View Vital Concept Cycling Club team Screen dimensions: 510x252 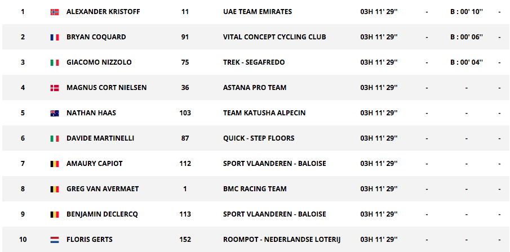coord(274,37)
